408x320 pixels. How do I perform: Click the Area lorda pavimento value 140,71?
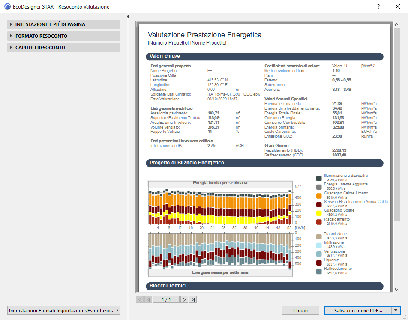213,113
